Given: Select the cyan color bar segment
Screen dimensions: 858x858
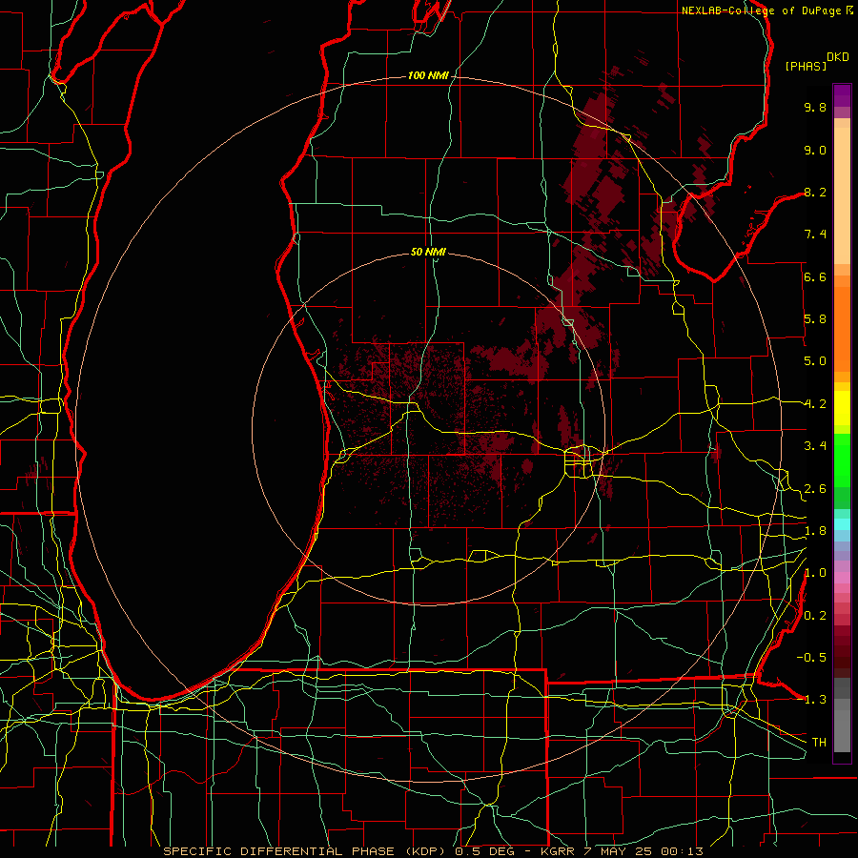Looking at the screenshot, I should (842, 523).
